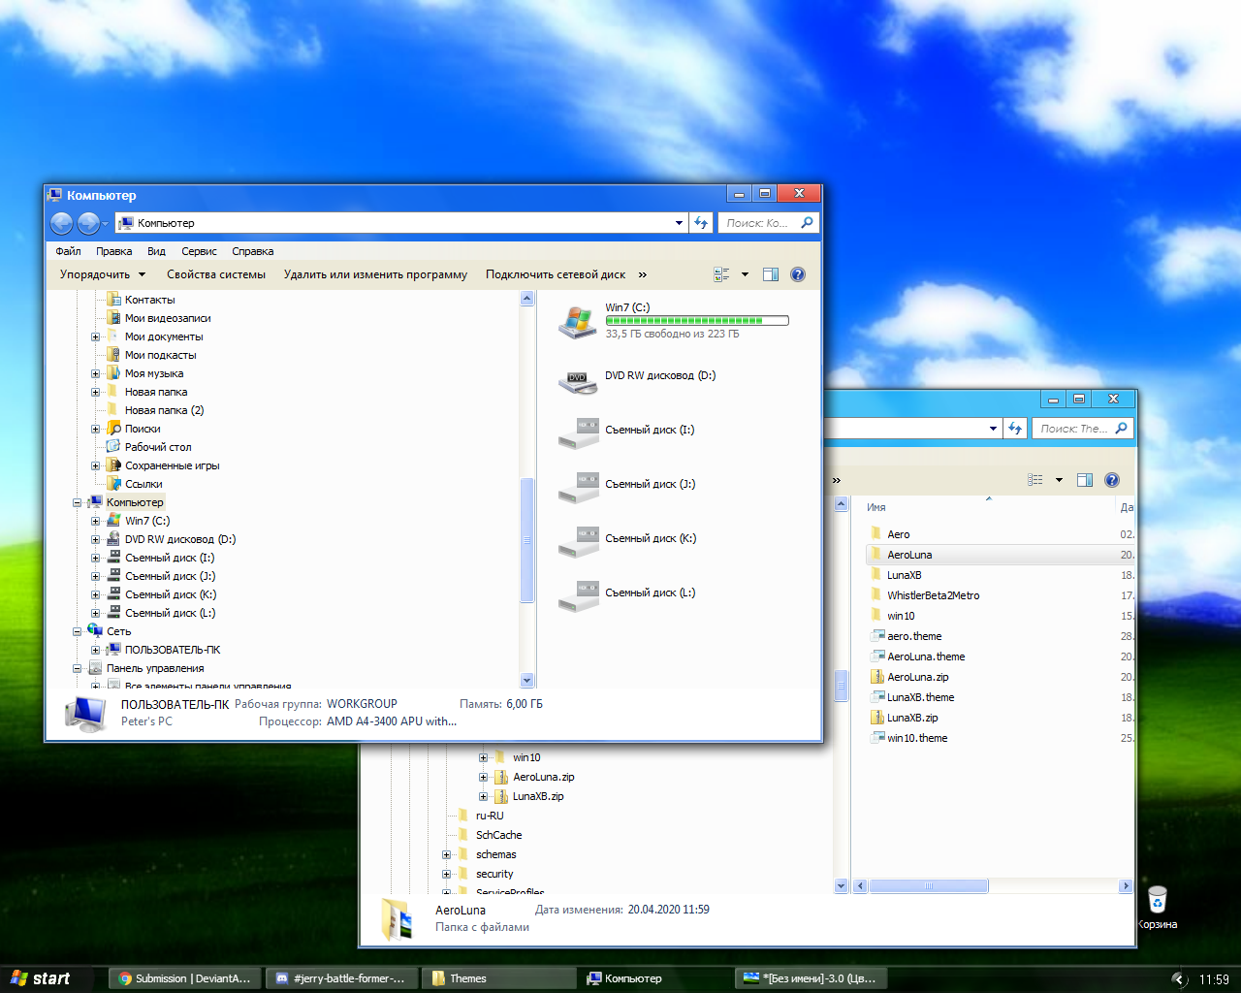Change view icon in Компьютер toolbar
Screen dimensions: 1241x993
[722, 274]
